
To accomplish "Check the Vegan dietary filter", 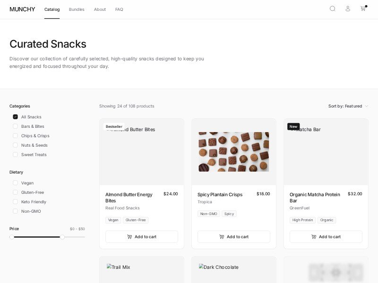I will [15, 183].
